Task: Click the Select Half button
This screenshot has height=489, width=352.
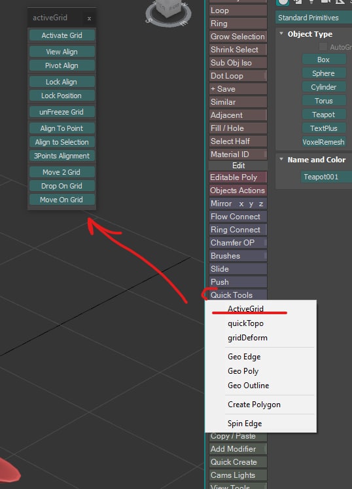Action: point(238,141)
